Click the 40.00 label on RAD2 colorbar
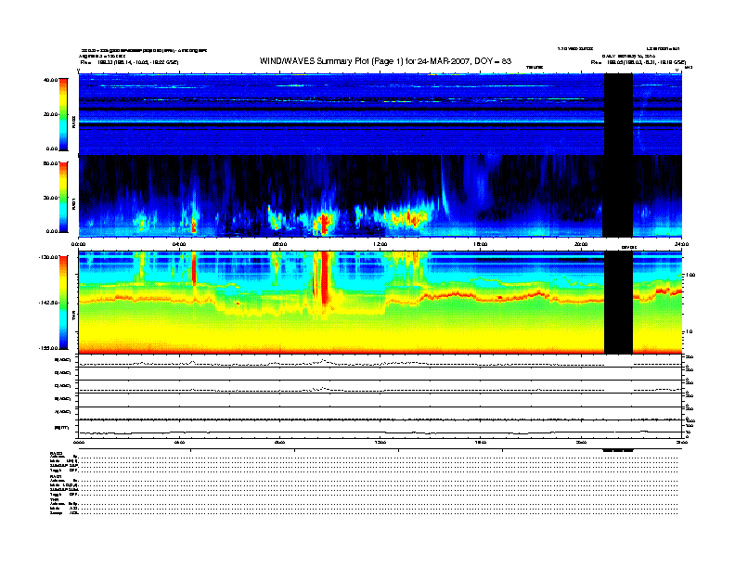The image size is (735, 568). pos(50,80)
